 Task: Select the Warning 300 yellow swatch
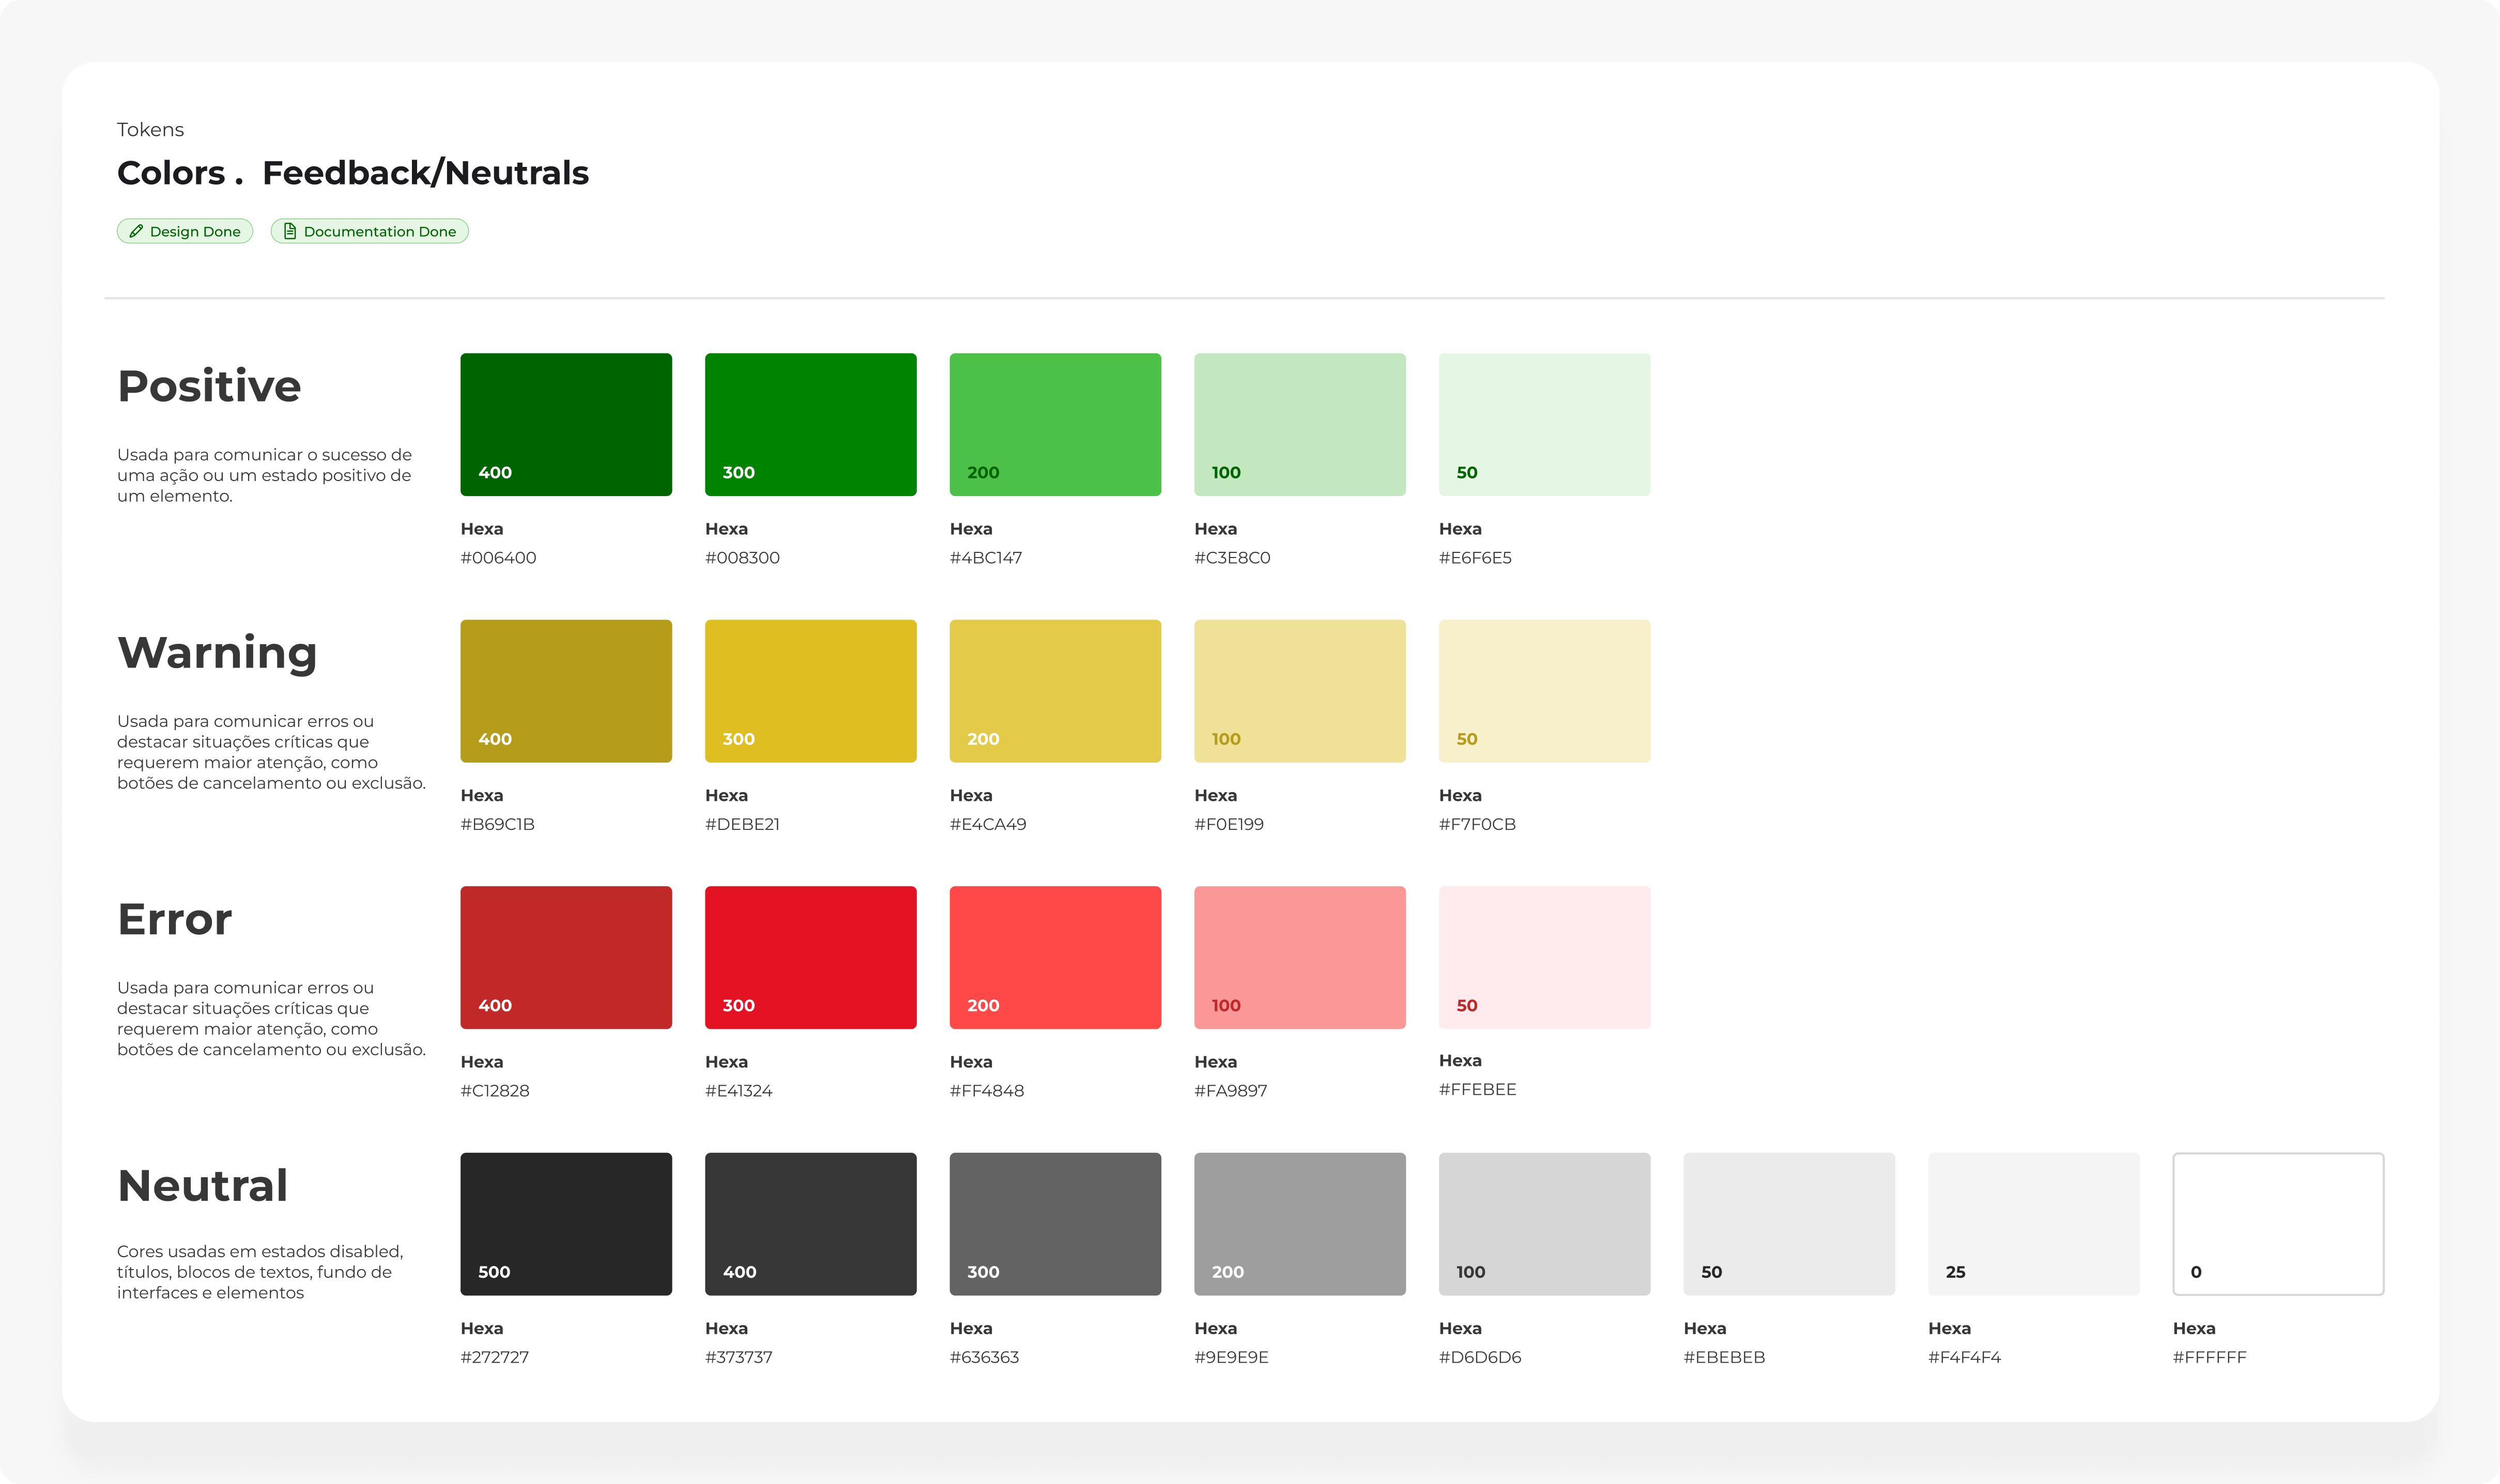pos(810,690)
